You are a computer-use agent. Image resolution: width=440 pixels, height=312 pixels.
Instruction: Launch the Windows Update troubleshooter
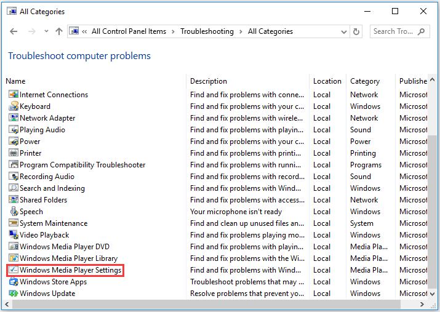[x=47, y=294]
